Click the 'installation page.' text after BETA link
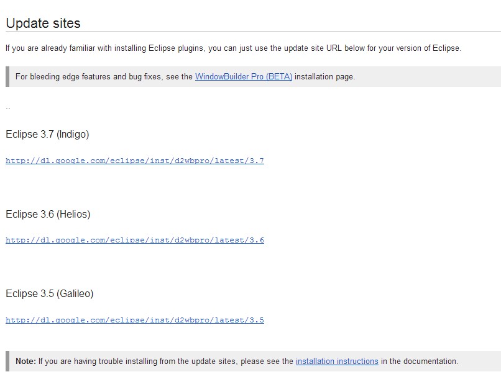501x377 pixels. 324,76
